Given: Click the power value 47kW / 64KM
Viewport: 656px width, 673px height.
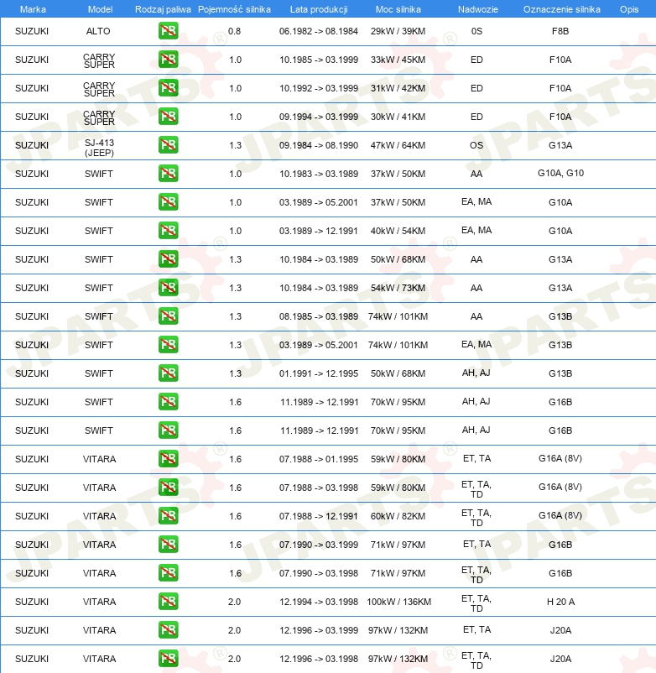Looking at the screenshot, I should tap(398, 145).
